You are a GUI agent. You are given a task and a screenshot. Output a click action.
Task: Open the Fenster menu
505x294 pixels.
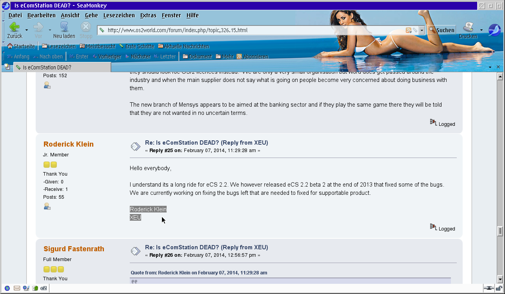point(171,15)
